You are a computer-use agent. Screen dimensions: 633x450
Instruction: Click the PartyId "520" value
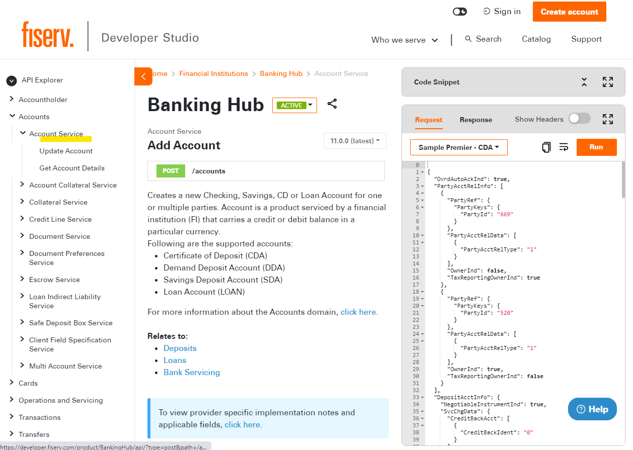(505, 313)
